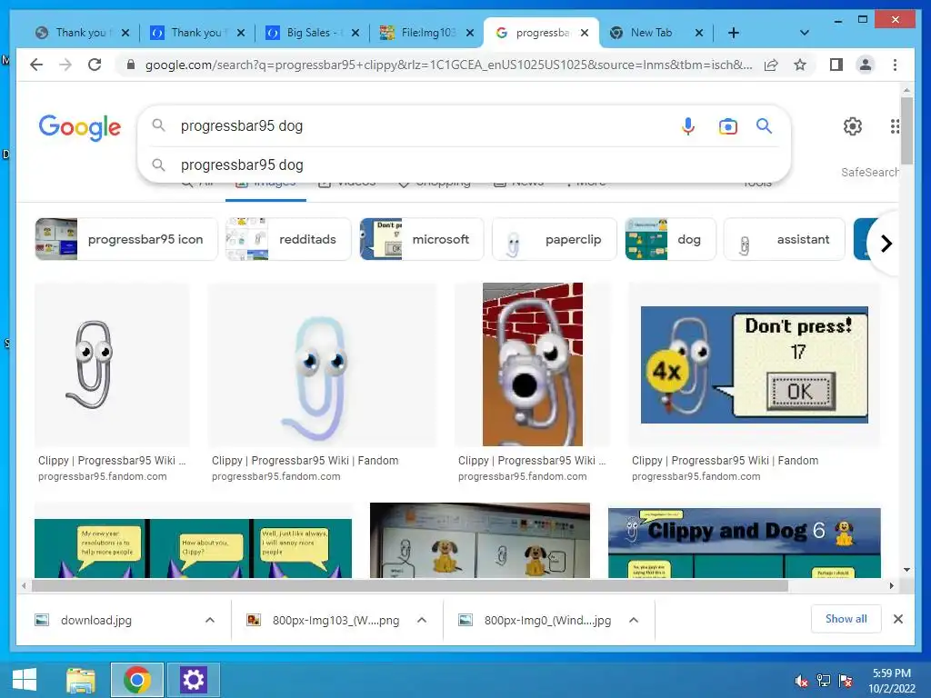Viewport: 931px width, 698px height.
Task: Filter by redditads chip
Action: point(288,239)
